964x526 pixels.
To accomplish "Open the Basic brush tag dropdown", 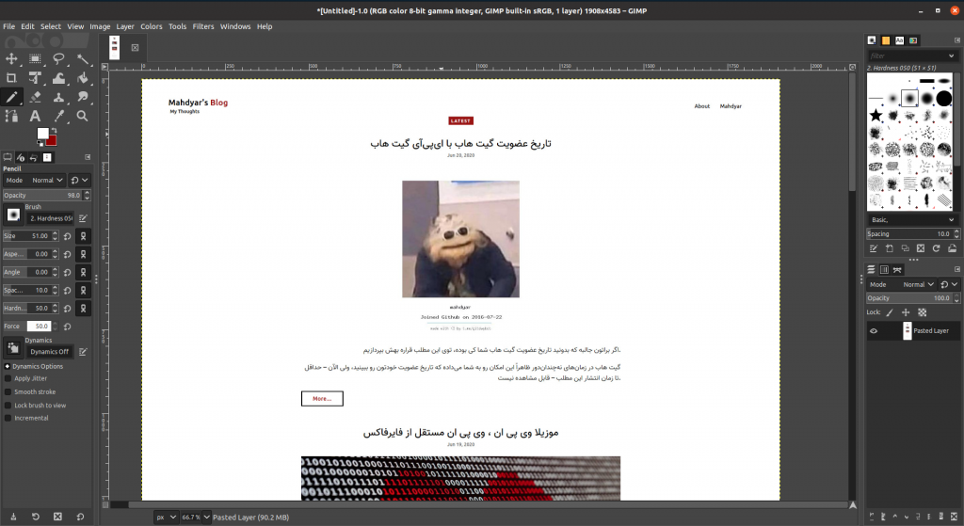I will point(911,219).
